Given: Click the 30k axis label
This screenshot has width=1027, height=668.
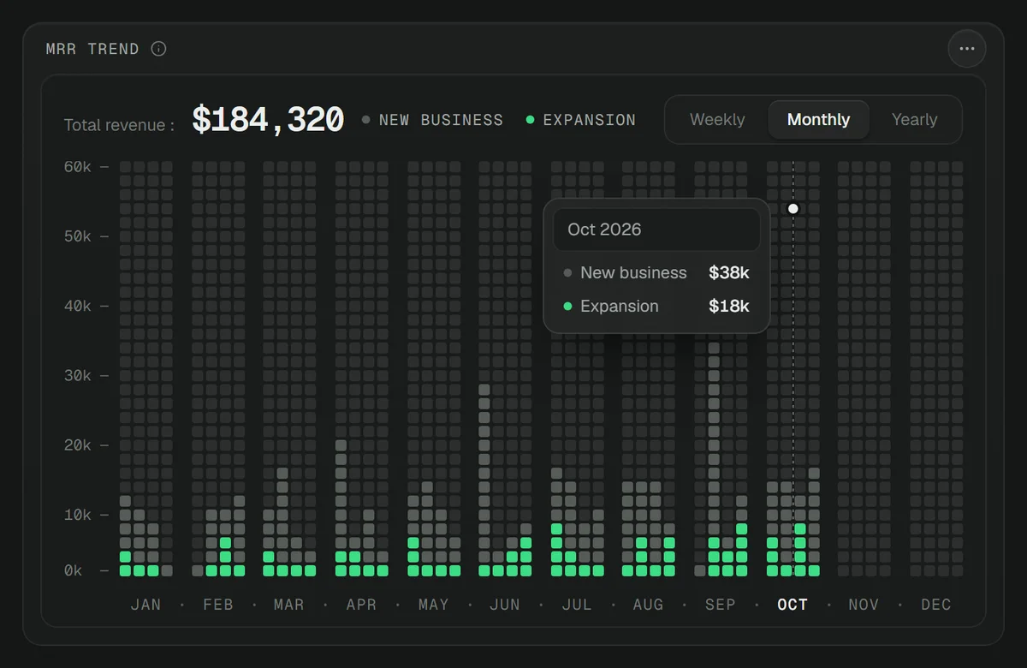Looking at the screenshot, I should [78, 376].
